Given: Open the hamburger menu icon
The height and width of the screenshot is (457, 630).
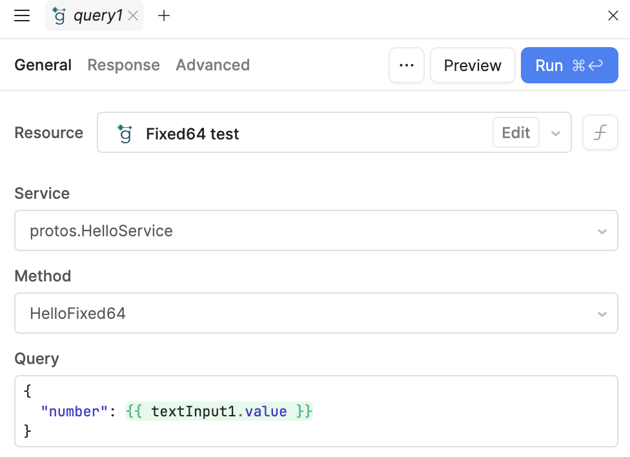Looking at the screenshot, I should coord(22,15).
